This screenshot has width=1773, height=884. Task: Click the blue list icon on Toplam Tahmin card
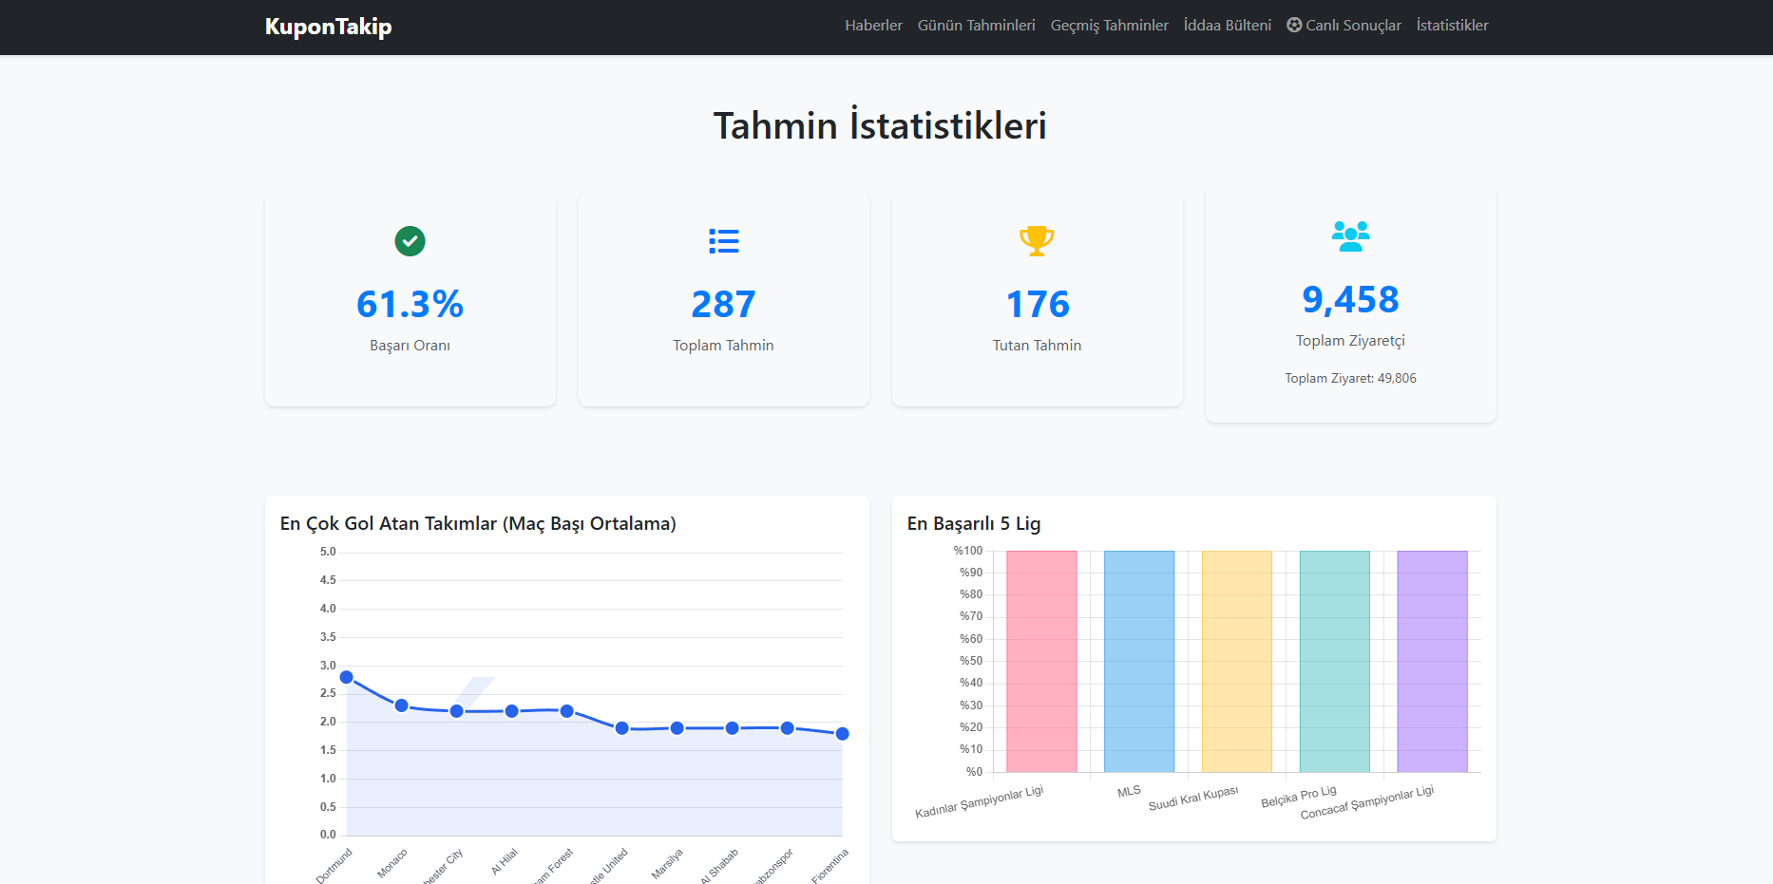click(x=723, y=241)
